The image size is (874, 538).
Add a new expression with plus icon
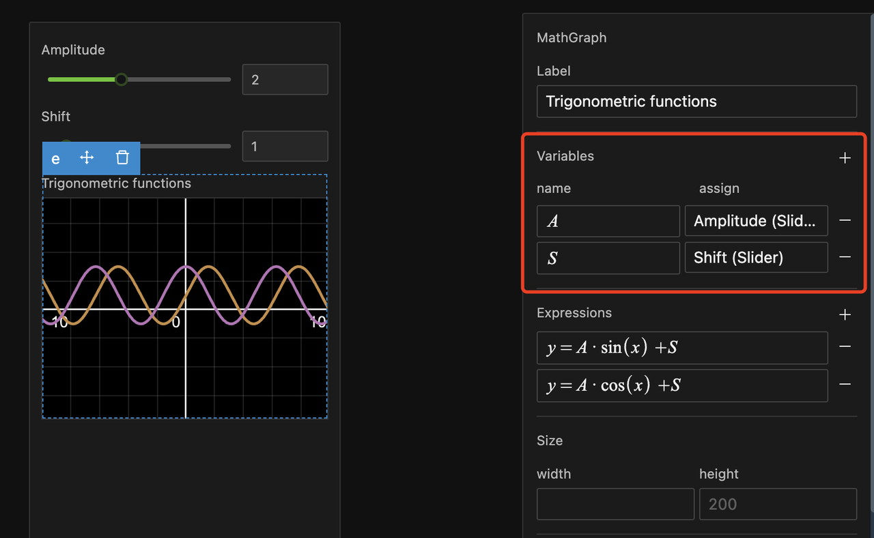pos(845,314)
